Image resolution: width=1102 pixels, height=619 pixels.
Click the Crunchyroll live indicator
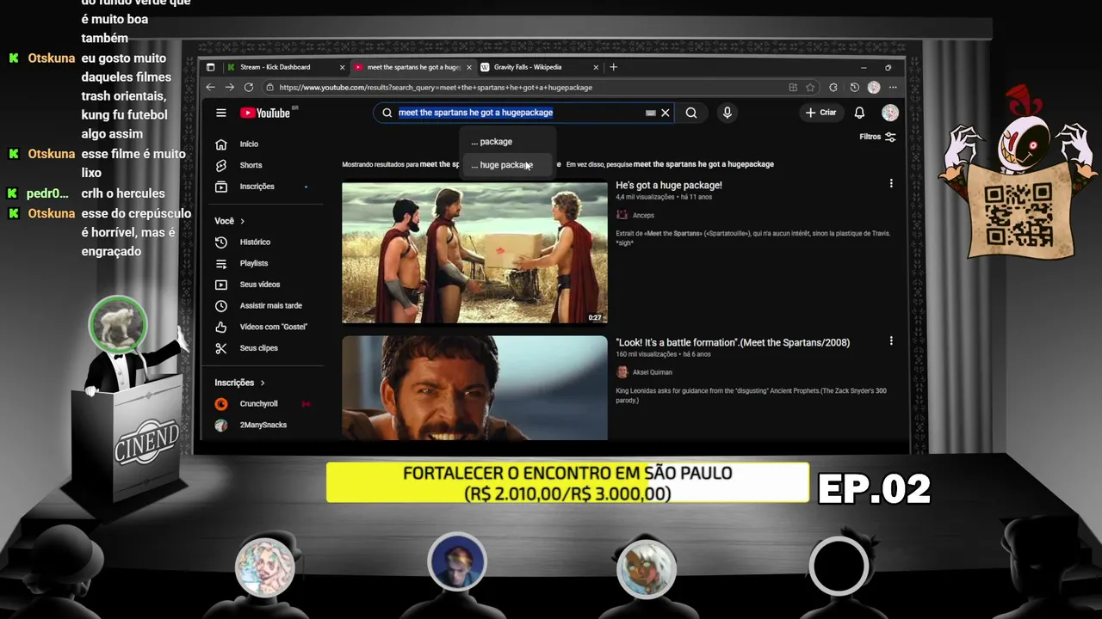point(306,404)
